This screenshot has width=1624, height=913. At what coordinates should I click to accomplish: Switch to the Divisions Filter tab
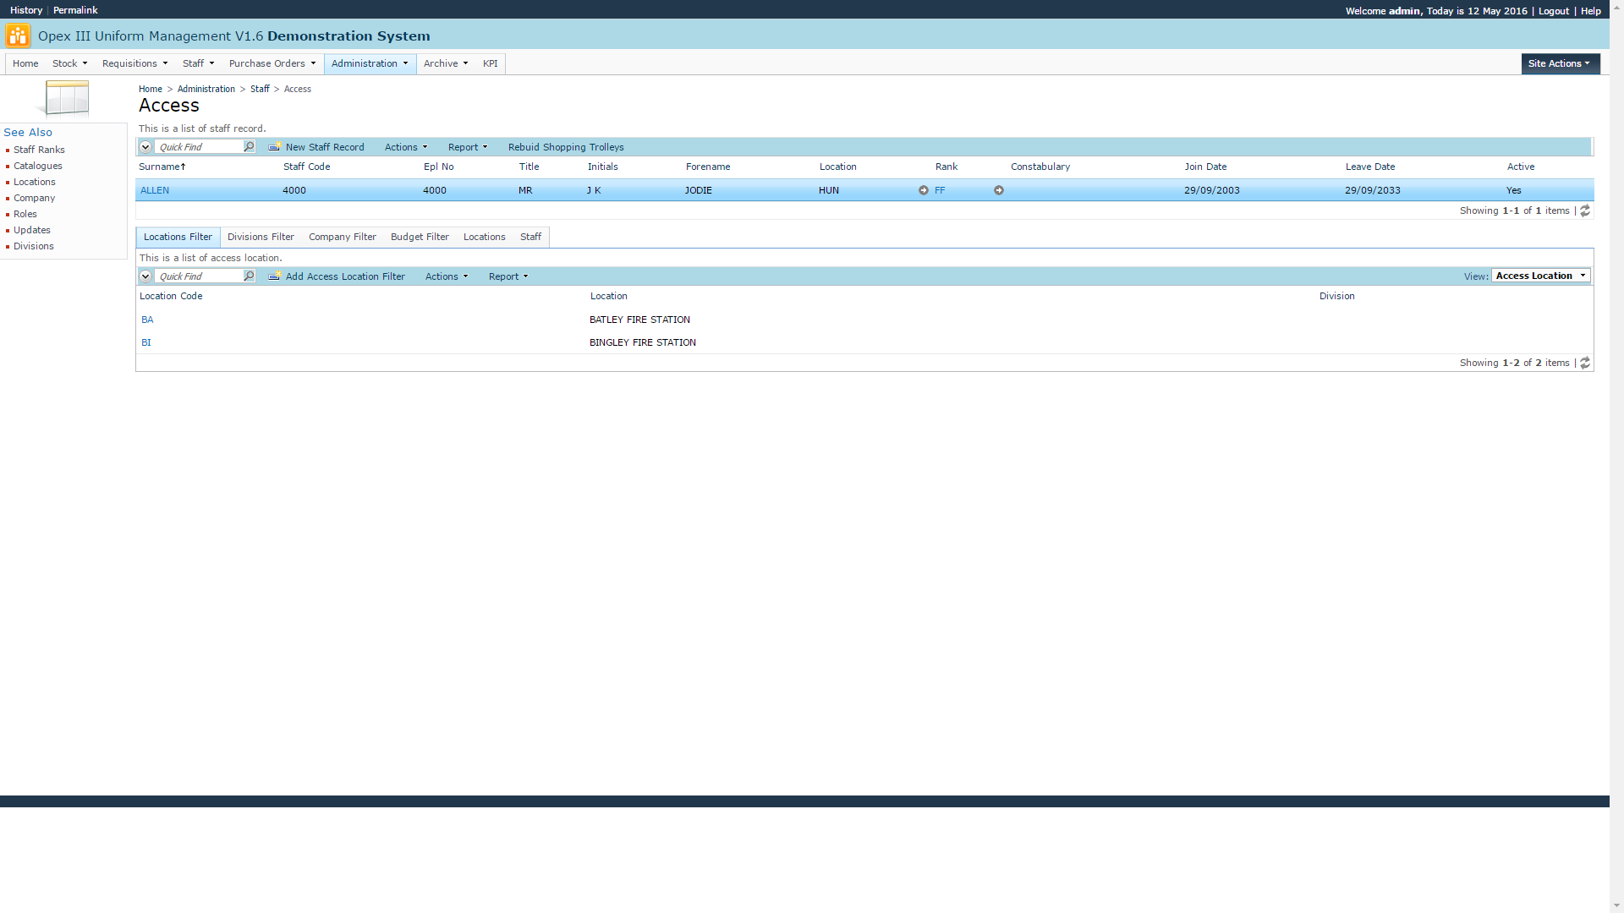coord(261,237)
